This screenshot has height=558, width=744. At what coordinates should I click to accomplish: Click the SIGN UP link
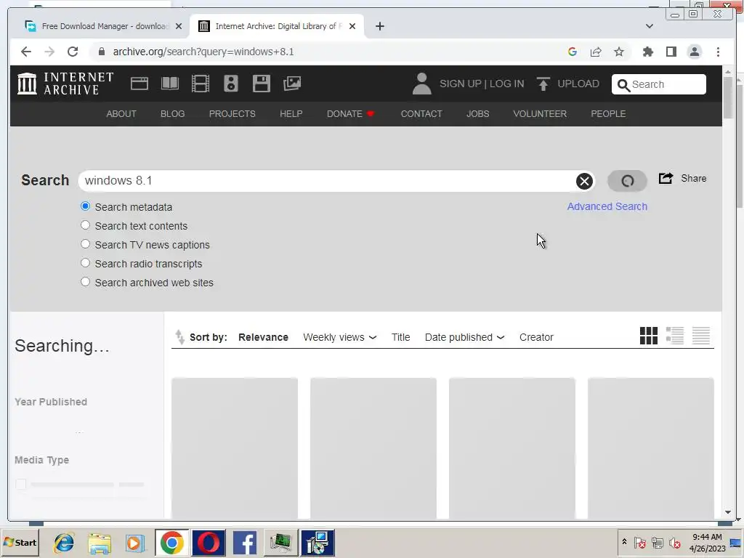(460, 84)
